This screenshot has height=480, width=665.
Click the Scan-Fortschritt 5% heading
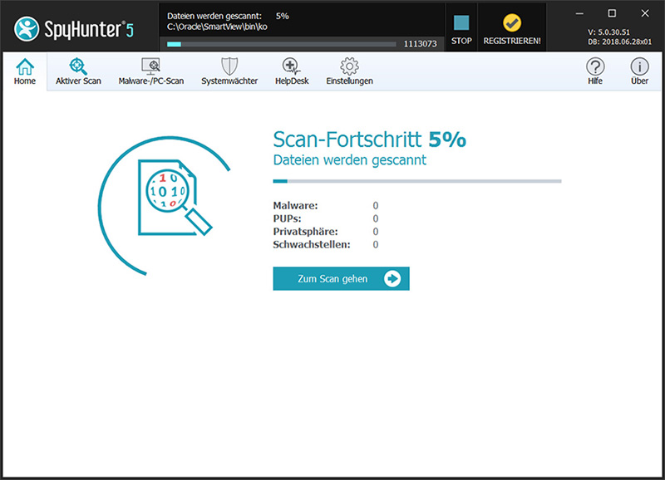point(369,140)
